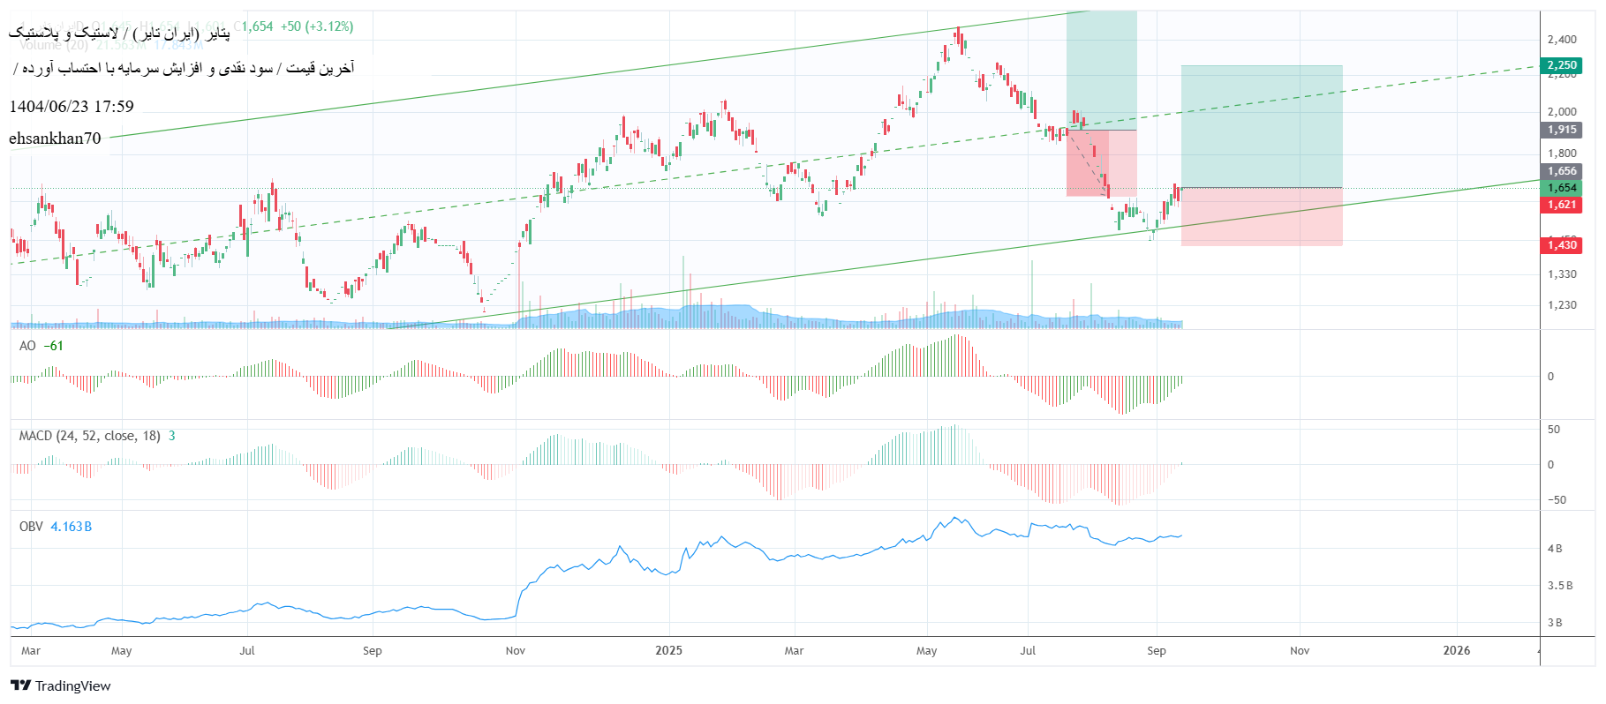Click the ehsankhan70 username text

(x=55, y=139)
